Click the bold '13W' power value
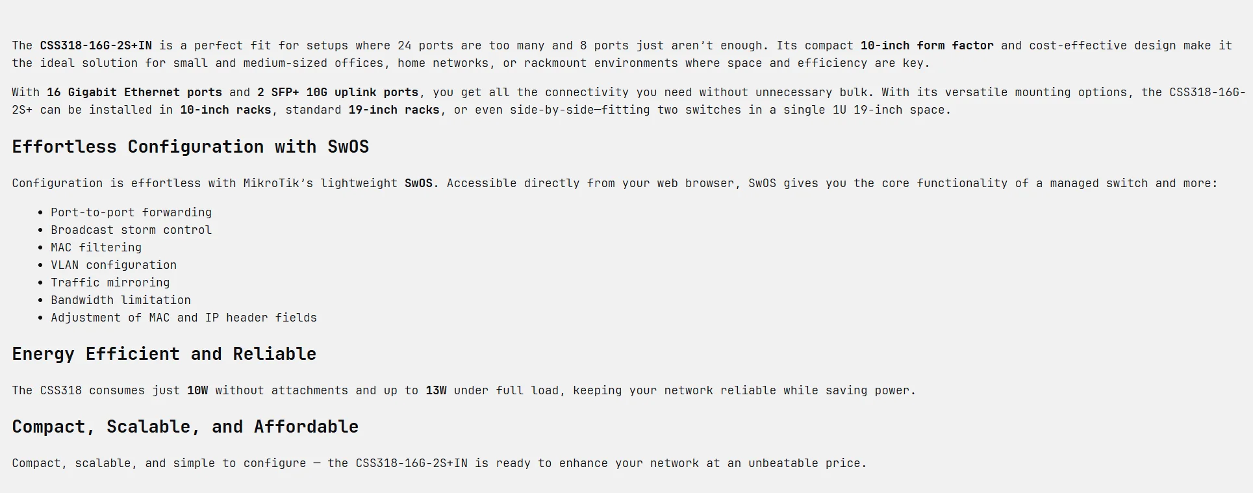 tap(436, 390)
